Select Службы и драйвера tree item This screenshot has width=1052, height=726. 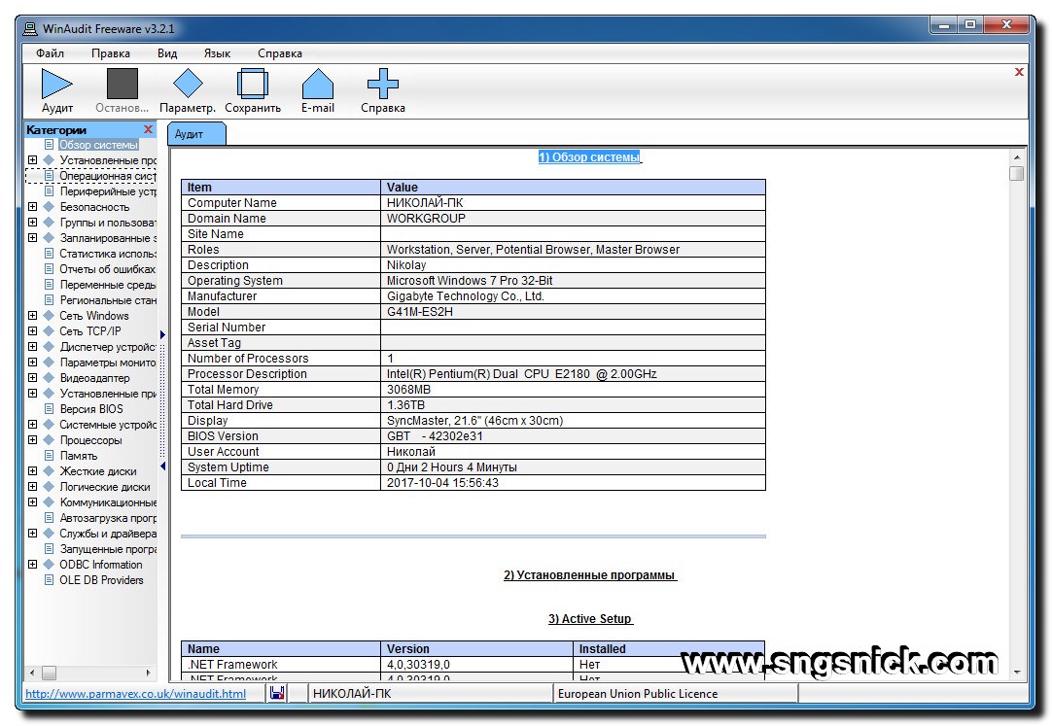tap(107, 534)
